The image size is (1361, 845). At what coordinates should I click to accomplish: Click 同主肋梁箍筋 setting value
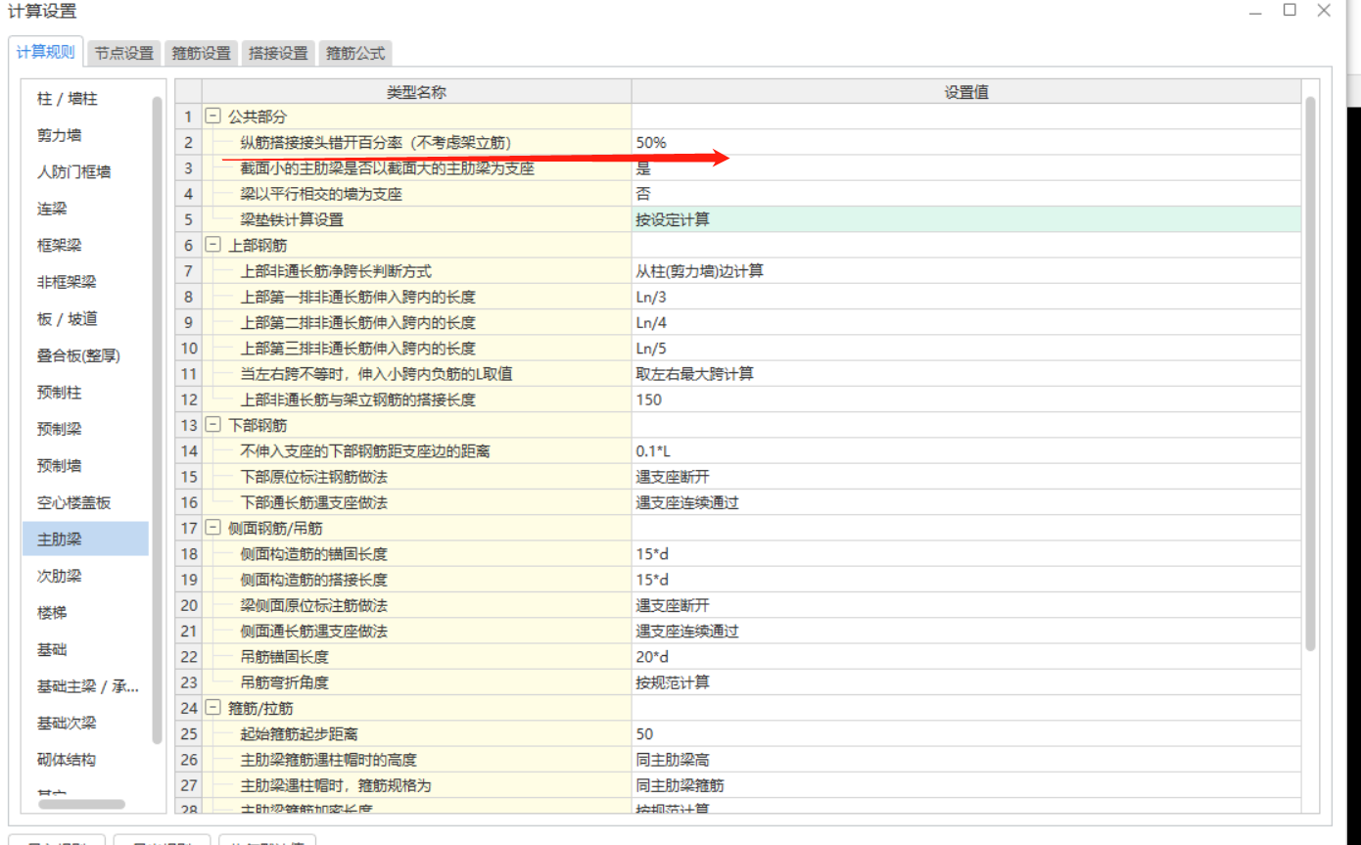966,785
